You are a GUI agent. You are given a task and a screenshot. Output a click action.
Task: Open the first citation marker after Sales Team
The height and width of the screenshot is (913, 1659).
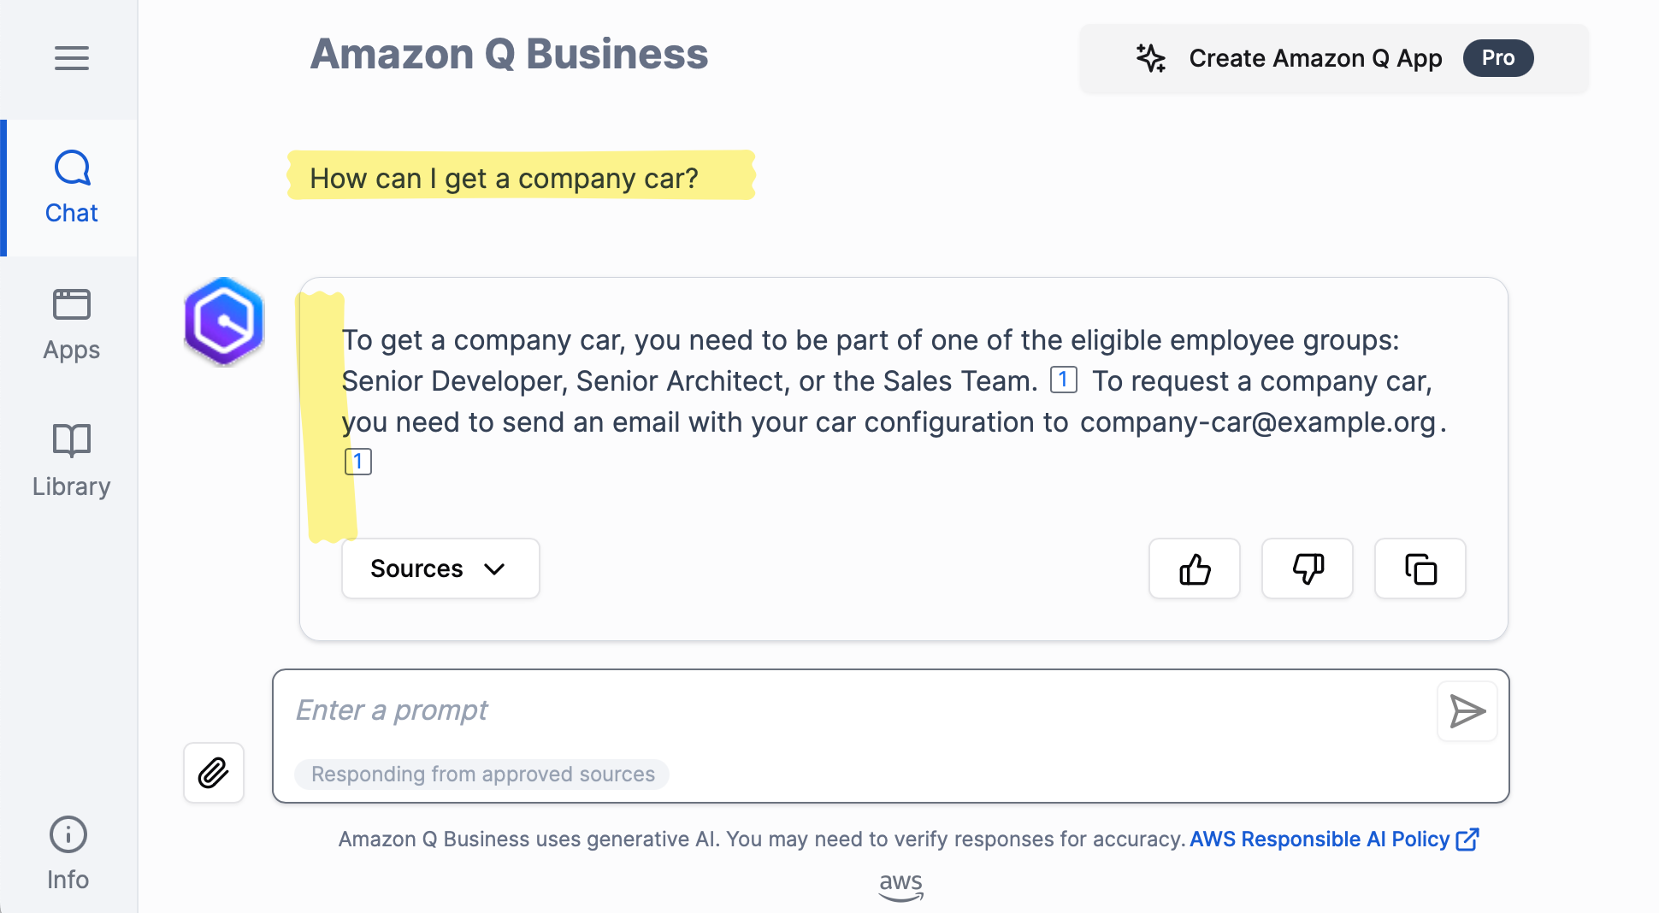1062,380
